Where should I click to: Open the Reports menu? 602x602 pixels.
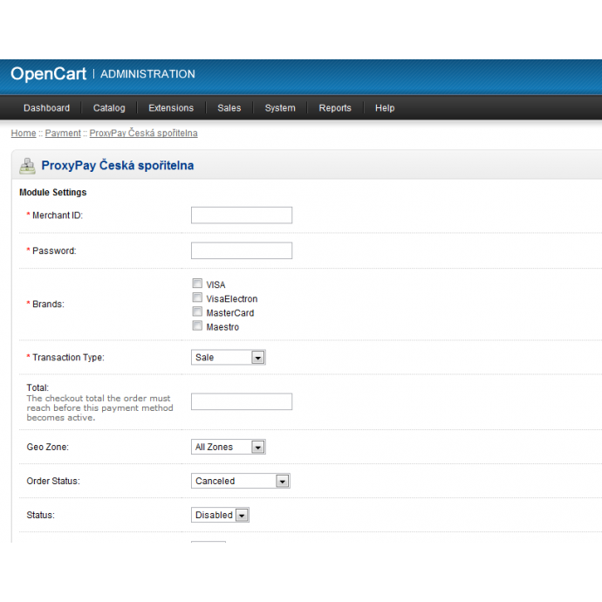pyautogui.click(x=335, y=108)
